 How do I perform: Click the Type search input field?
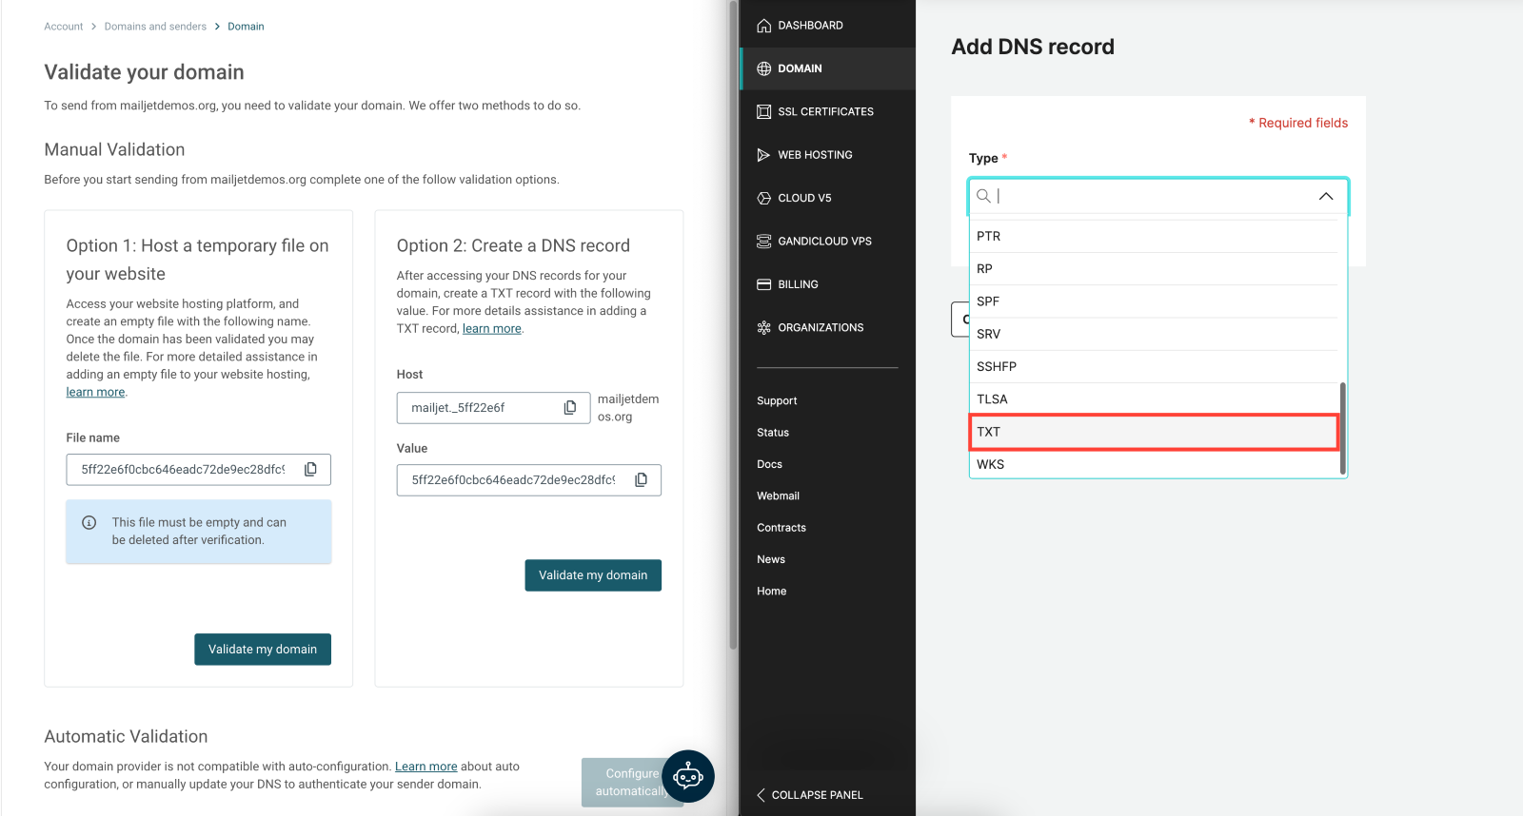coord(1158,196)
